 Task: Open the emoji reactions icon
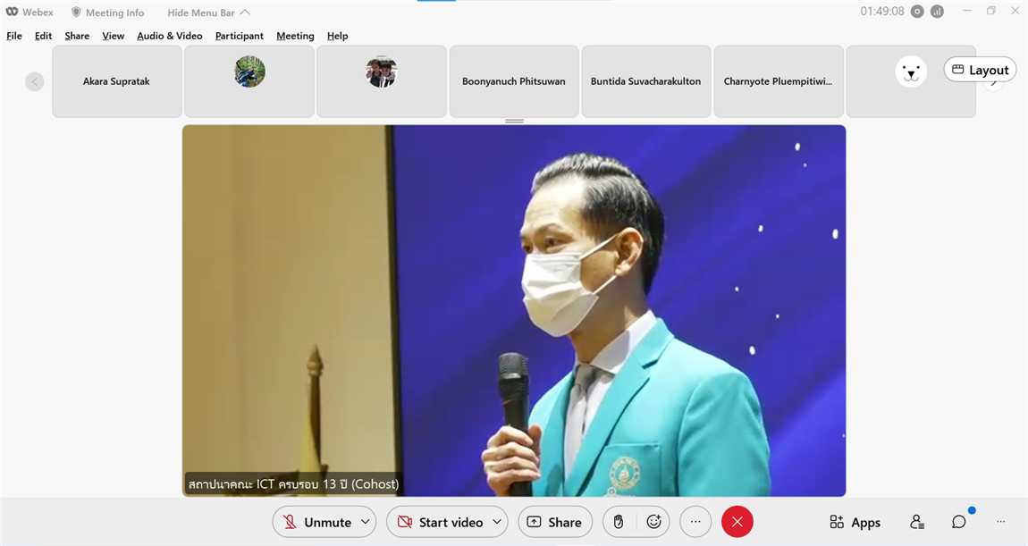pyautogui.click(x=653, y=522)
